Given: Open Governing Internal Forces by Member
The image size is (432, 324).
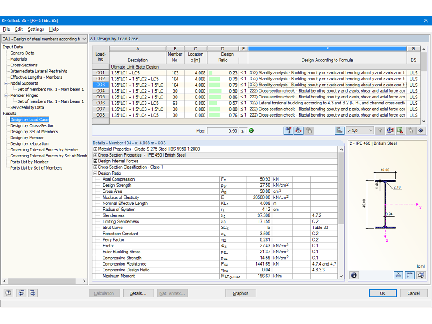Looking at the screenshot, I should (44, 150).
